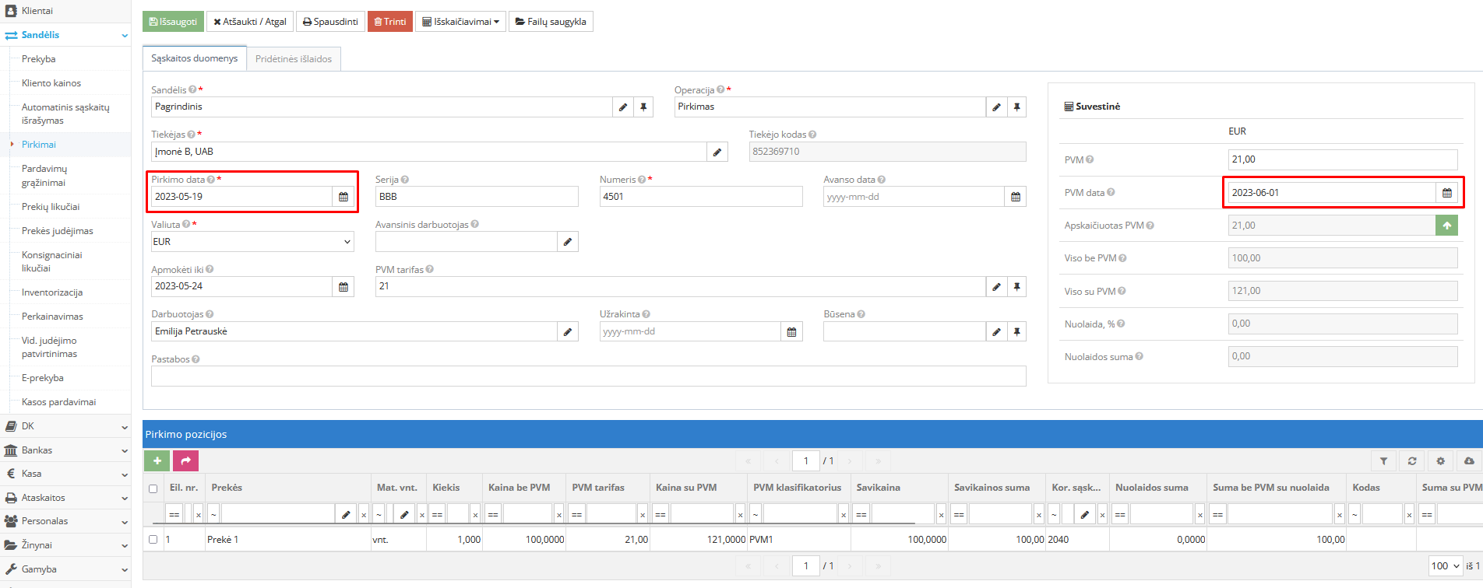The width and height of the screenshot is (1483, 588).
Task: Switch to Pridėtinės išlaidos tab
Action: pos(294,59)
